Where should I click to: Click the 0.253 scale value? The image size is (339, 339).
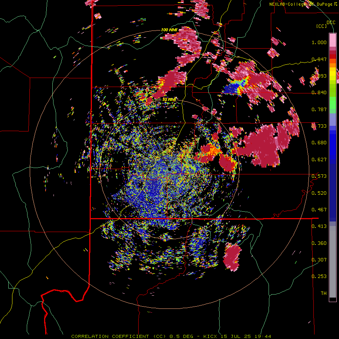(319, 276)
